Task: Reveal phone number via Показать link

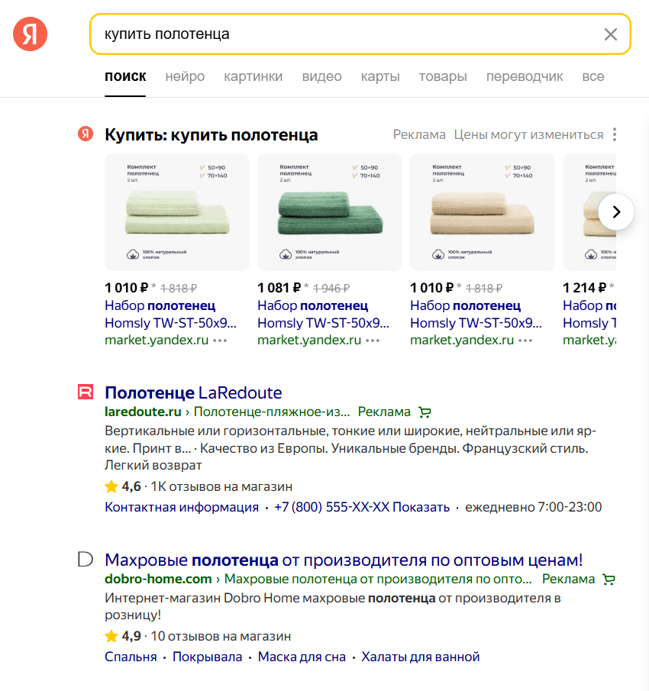Action: [421, 507]
